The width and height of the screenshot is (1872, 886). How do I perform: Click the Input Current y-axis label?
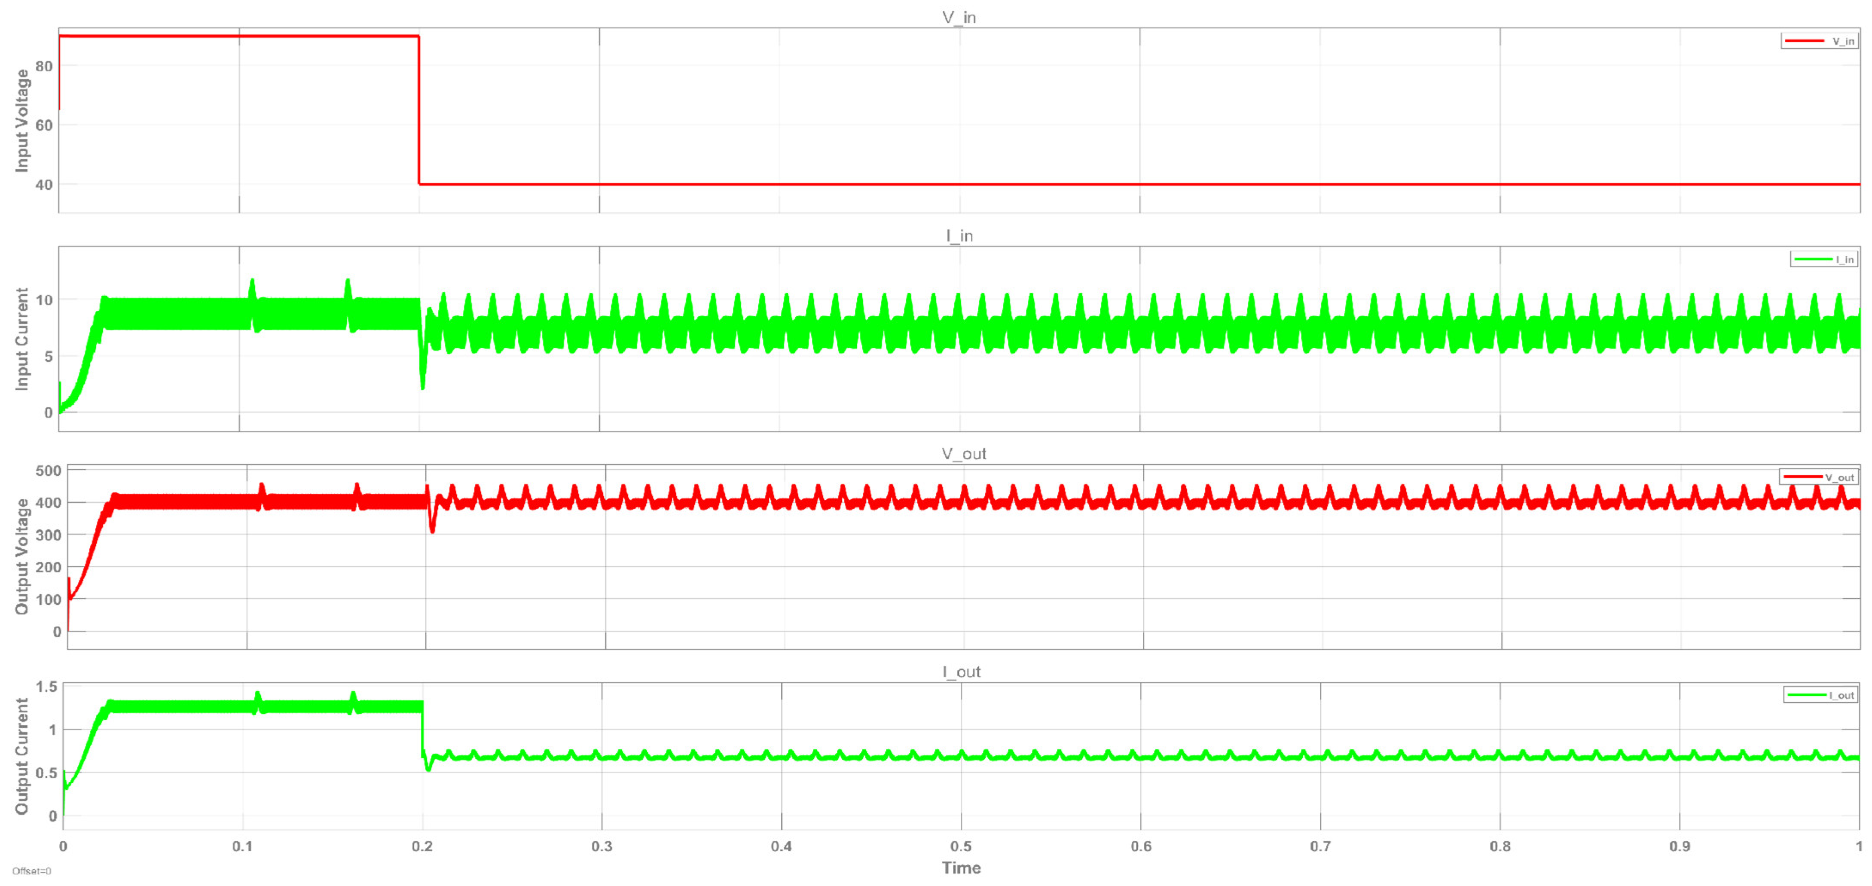pos(22,339)
